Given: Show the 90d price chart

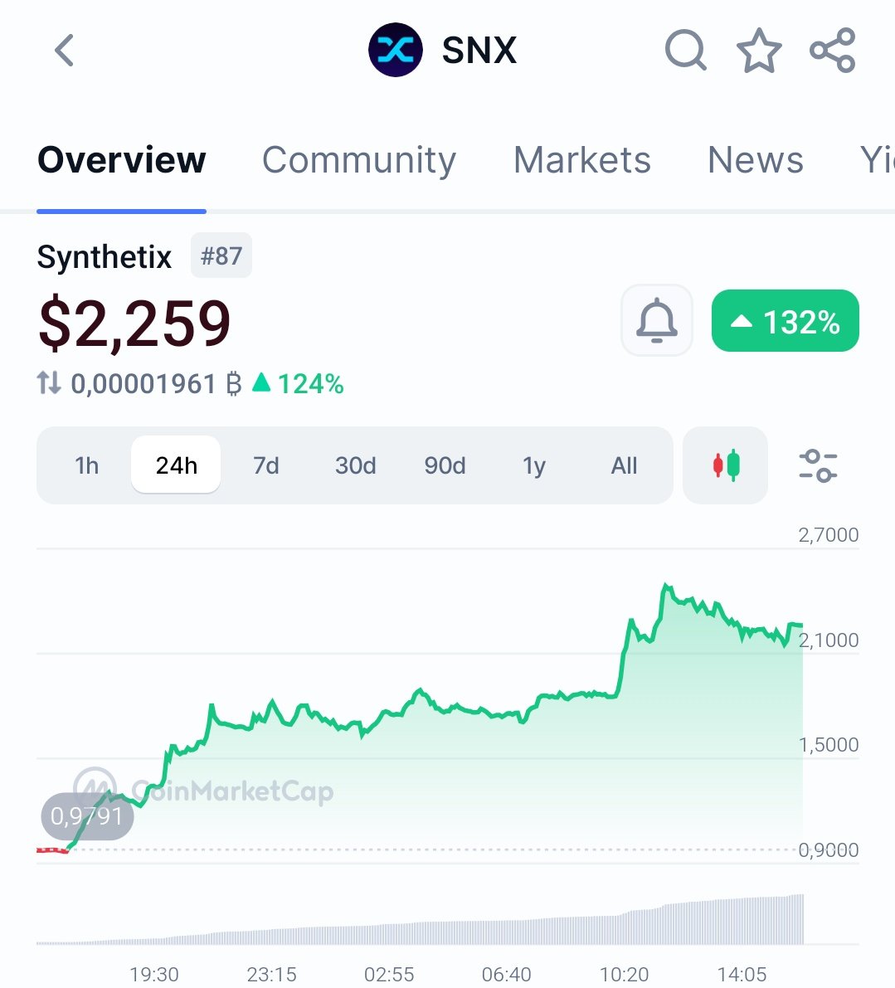Looking at the screenshot, I should 445,465.
